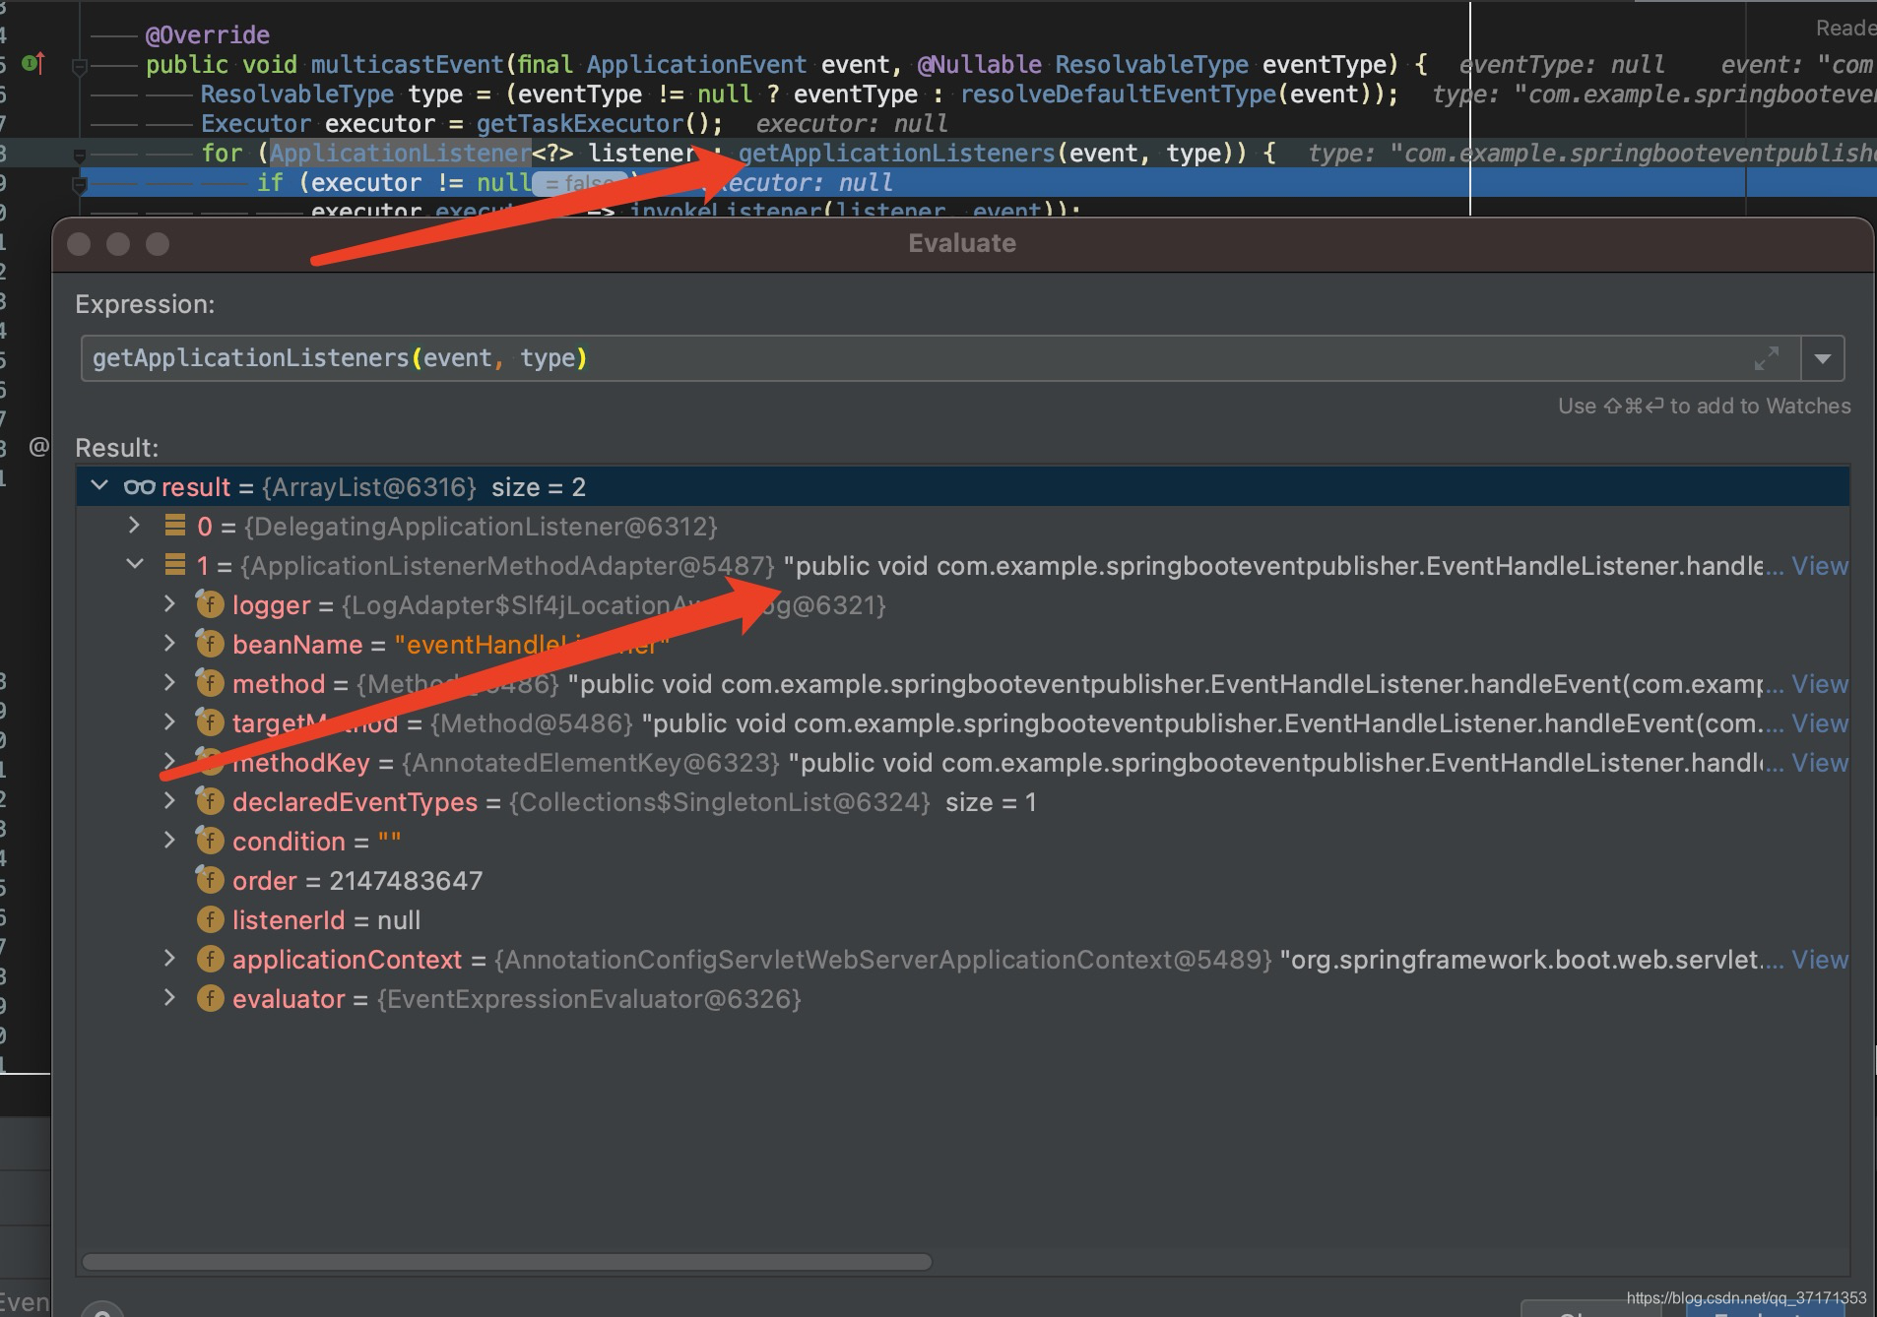The image size is (1877, 1317).
Task: Click the field icon beside logger variable
Action: [x=210, y=604]
